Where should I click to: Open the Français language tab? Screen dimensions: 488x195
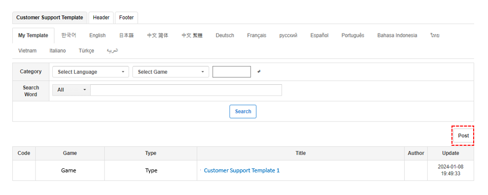click(x=257, y=35)
